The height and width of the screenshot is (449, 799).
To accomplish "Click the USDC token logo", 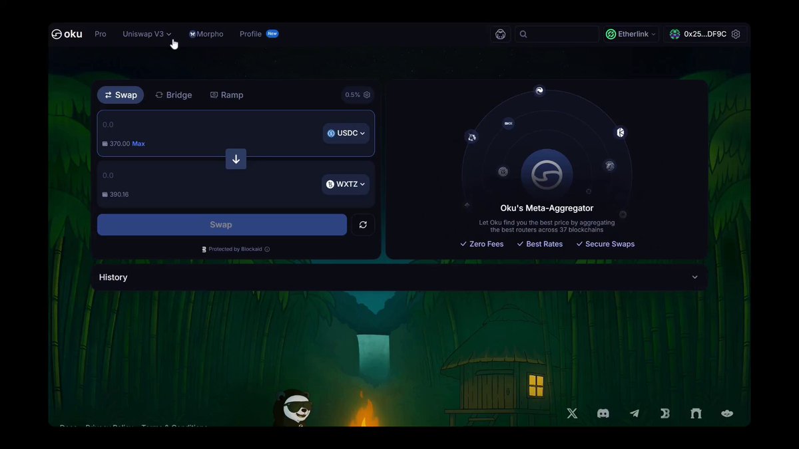I will 331,133.
